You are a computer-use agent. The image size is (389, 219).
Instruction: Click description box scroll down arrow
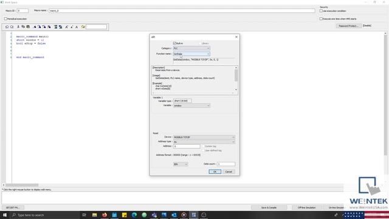[236, 89]
